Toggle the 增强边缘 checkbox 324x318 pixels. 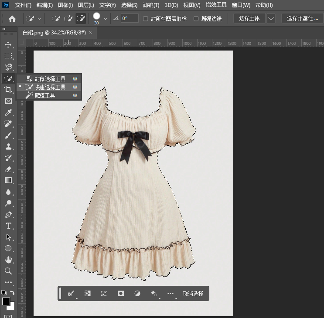196,19
